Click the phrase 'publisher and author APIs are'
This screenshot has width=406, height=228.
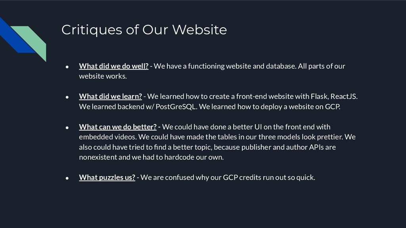(289, 147)
